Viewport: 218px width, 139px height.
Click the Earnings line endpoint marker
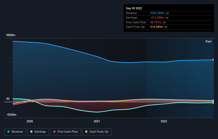click(213, 103)
